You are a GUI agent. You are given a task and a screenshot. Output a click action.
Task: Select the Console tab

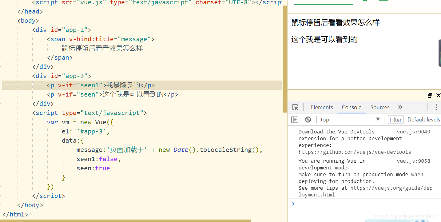pyautogui.click(x=352, y=107)
